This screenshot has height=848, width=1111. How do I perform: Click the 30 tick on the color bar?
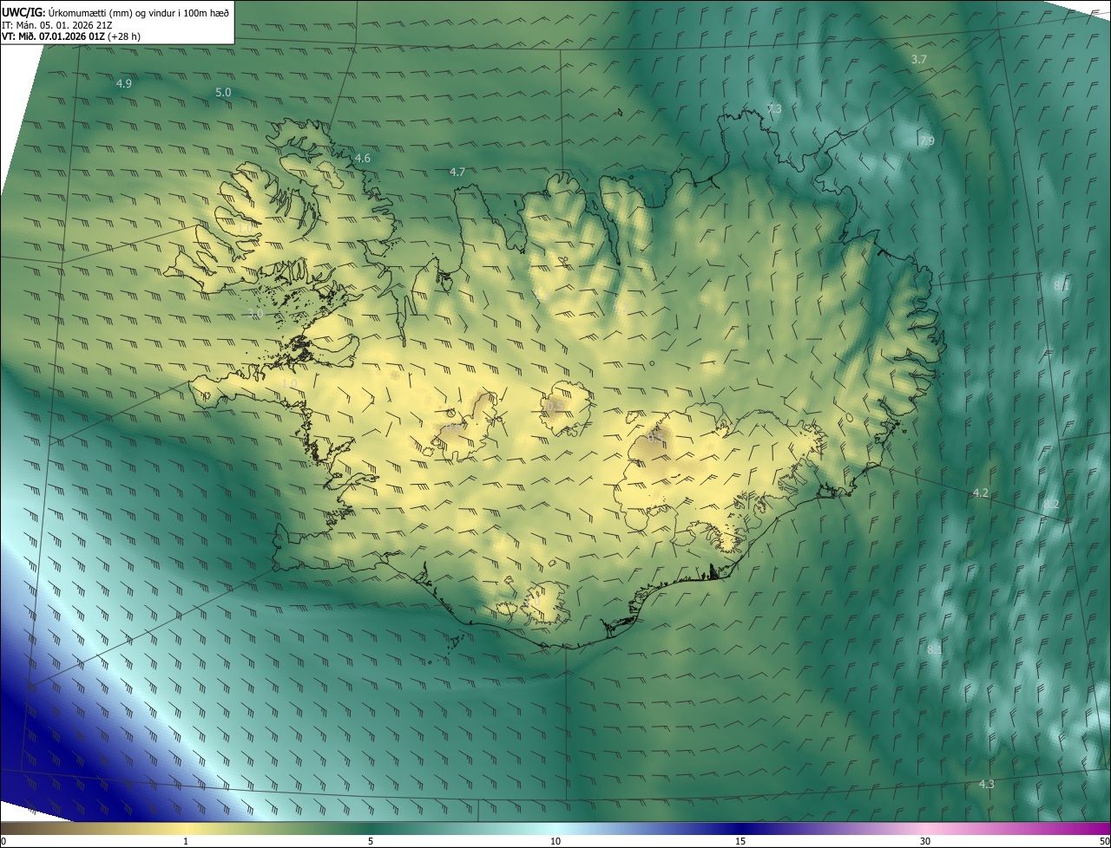(x=925, y=841)
